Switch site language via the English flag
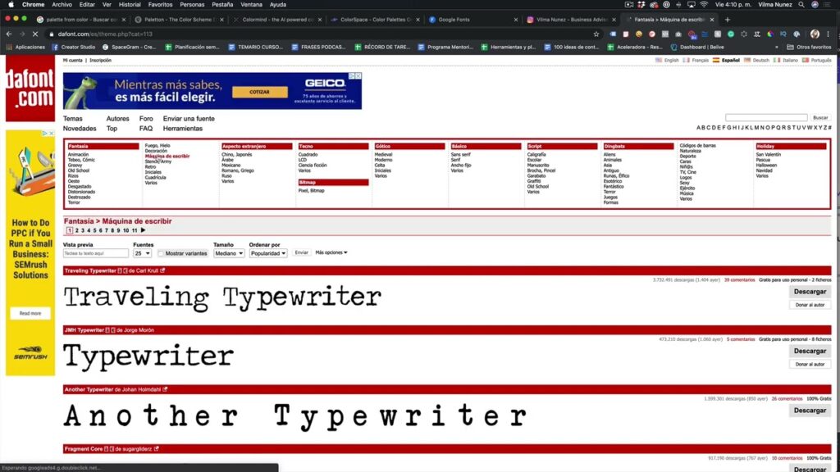This screenshot has width=840, height=472. tap(659, 60)
